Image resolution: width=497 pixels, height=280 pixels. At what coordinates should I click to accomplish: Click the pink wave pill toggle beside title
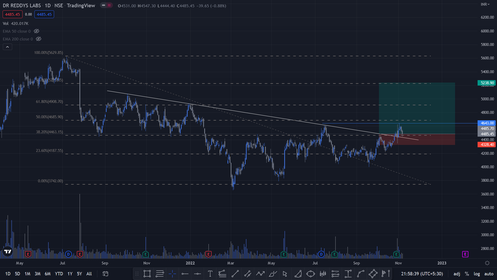click(109, 5)
